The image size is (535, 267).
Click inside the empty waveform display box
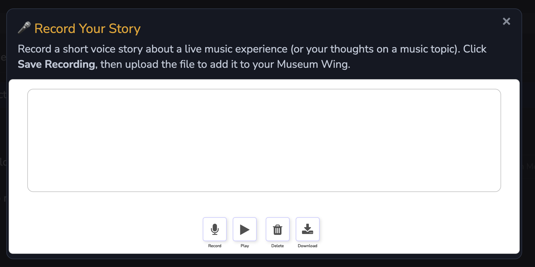[x=264, y=140]
